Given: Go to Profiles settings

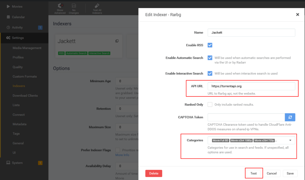Looking at the screenshot, I should [x=18, y=57].
